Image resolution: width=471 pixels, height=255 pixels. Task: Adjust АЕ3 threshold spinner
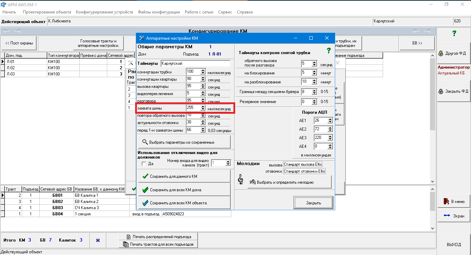[330, 138]
